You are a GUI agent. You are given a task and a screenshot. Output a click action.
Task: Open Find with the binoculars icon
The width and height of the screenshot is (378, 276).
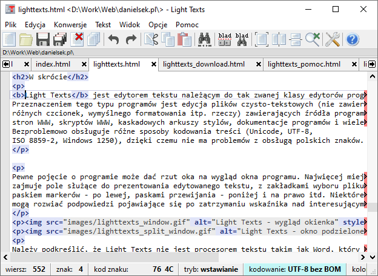coord(204,40)
